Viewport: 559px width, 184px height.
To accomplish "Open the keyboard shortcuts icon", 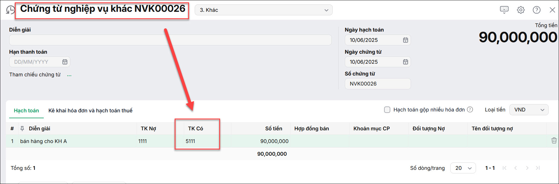I will (x=504, y=10).
